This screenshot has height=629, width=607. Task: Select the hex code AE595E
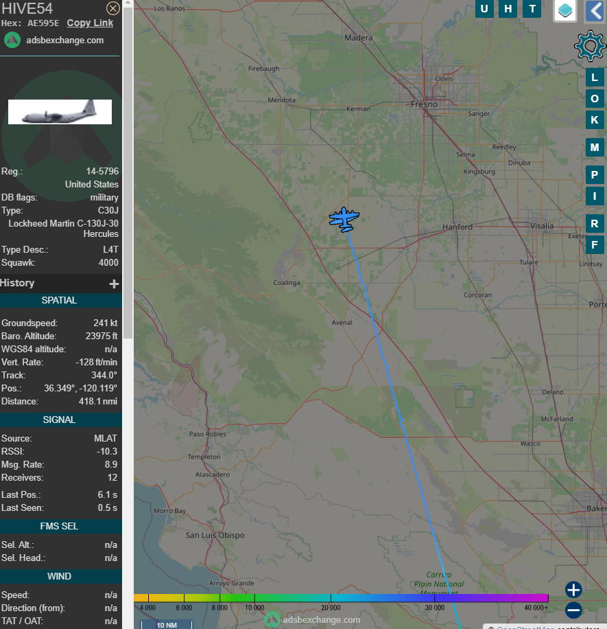tap(43, 23)
